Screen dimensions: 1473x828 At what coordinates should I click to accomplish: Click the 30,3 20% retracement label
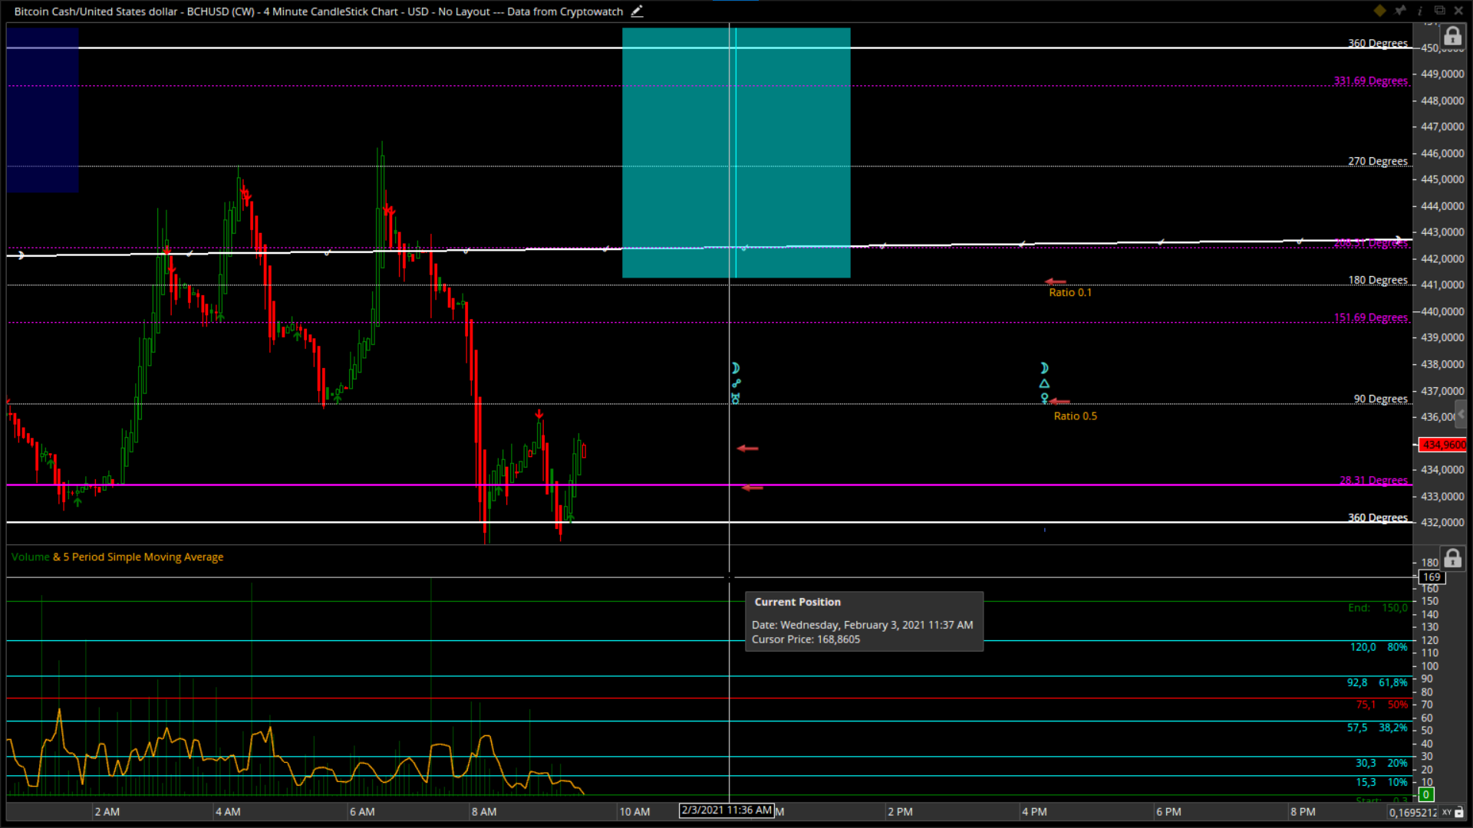pos(1381,763)
